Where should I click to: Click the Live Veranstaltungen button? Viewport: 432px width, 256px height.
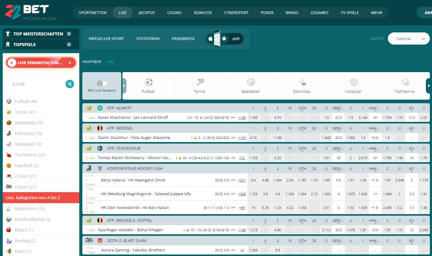click(x=41, y=62)
